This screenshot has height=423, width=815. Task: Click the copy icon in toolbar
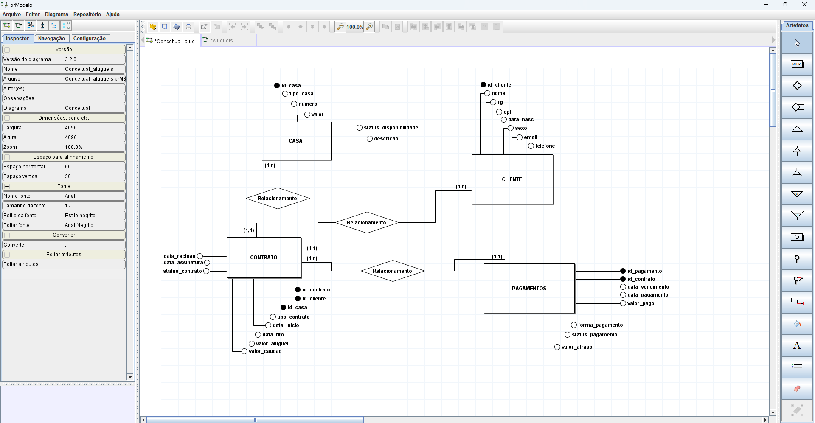pyautogui.click(x=385, y=27)
